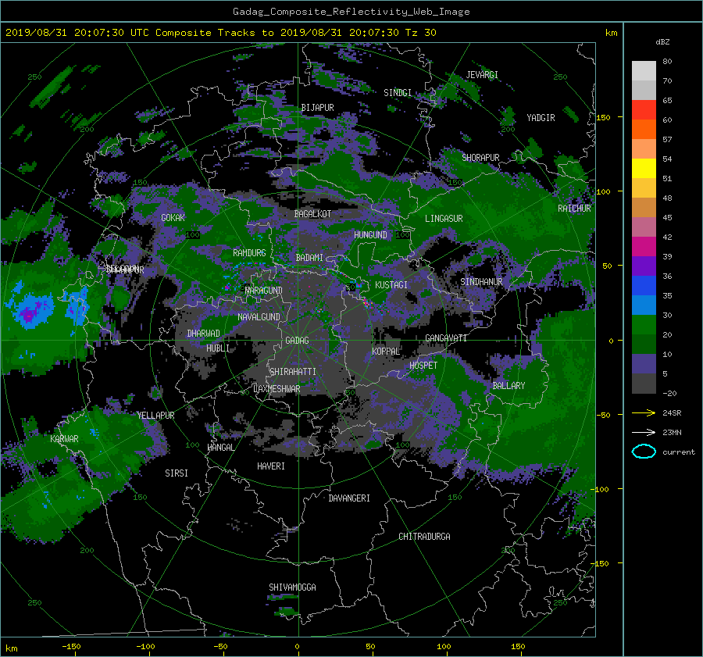Image resolution: width=703 pixels, height=657 pixels.
Task: Click the JEVARGI city label
Action: coord(482,75)
